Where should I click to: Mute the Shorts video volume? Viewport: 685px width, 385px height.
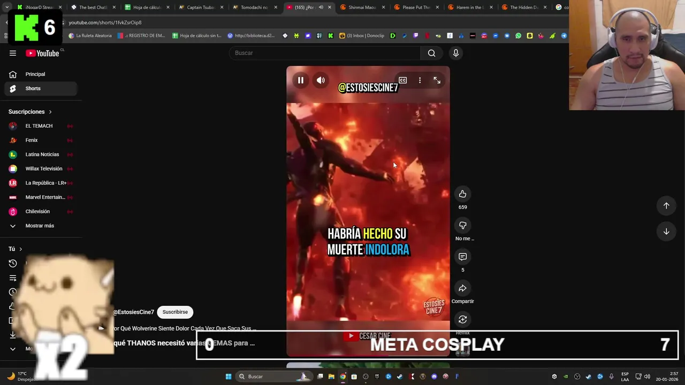coord(321,80)
